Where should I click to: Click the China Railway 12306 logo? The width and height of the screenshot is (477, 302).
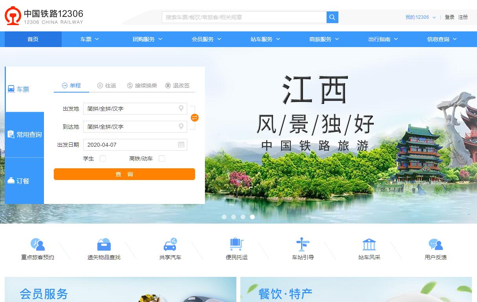[44, 16]
